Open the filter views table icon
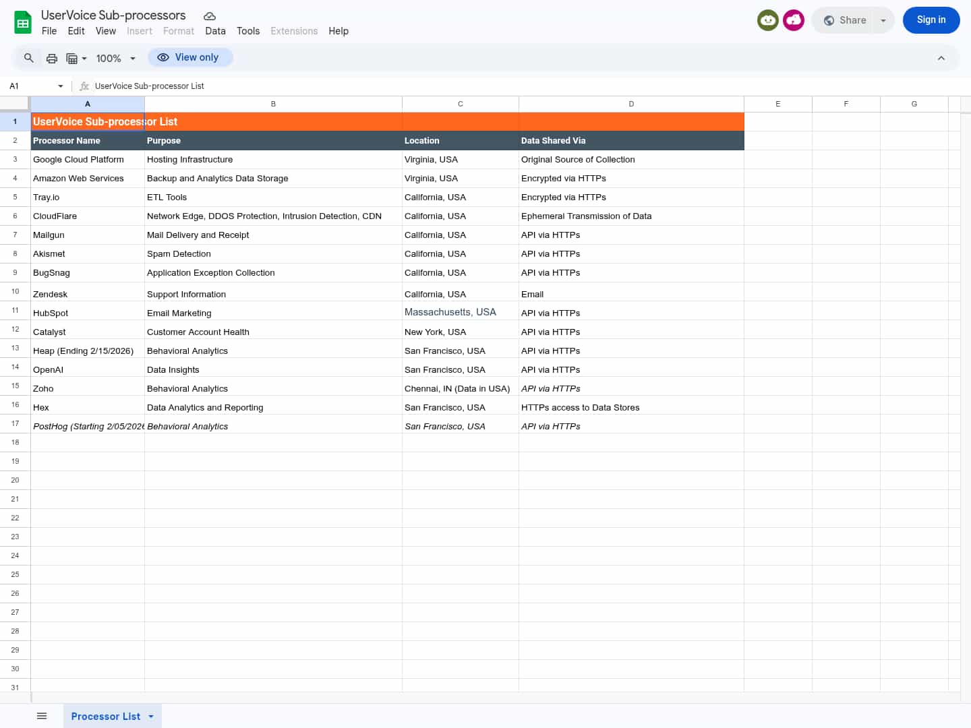 76,58
